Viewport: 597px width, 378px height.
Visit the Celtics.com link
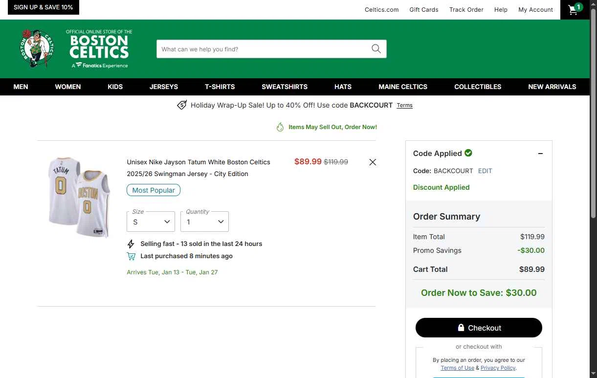(x=382, y=9)
